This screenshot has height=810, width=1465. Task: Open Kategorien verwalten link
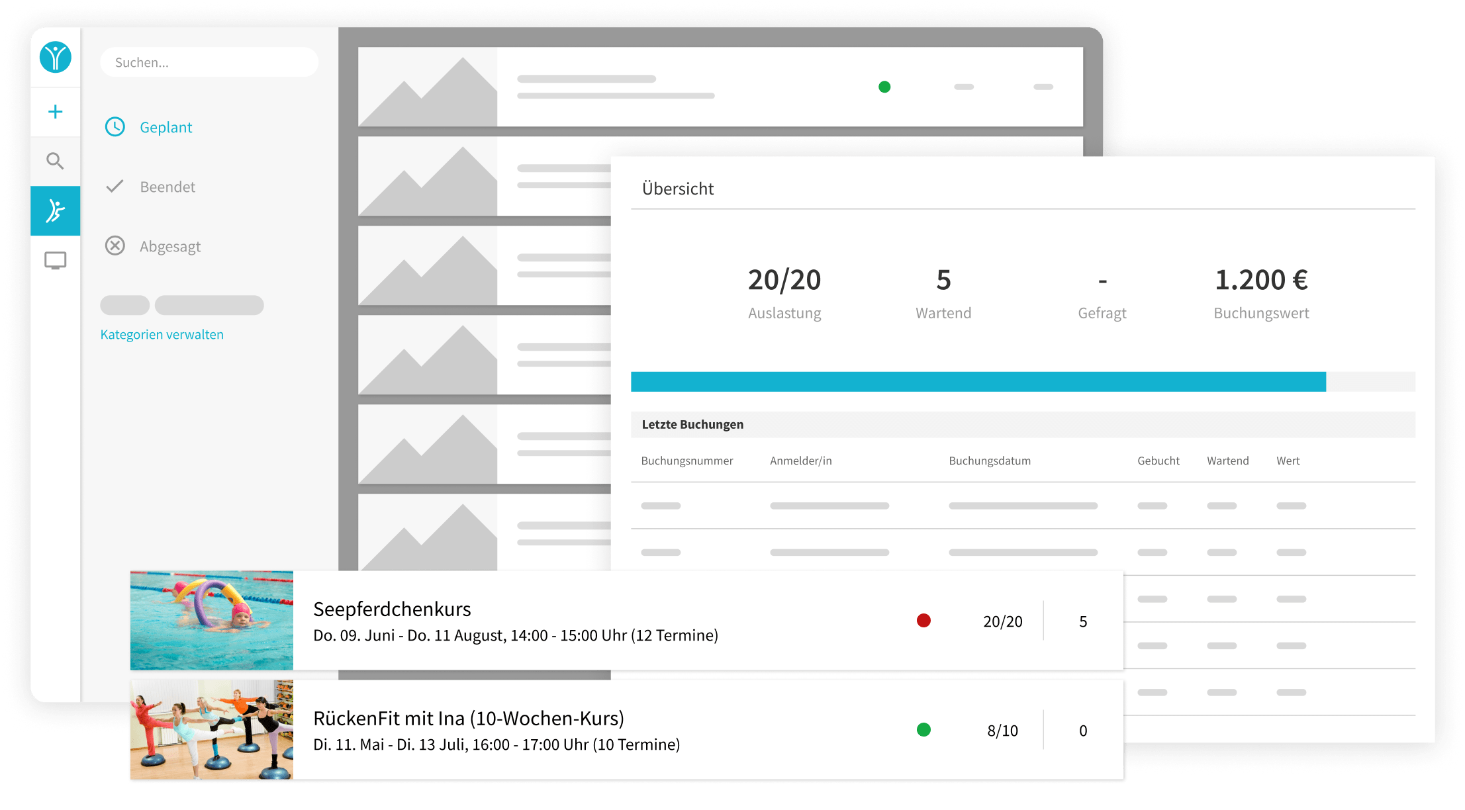(x=162, y=334)
